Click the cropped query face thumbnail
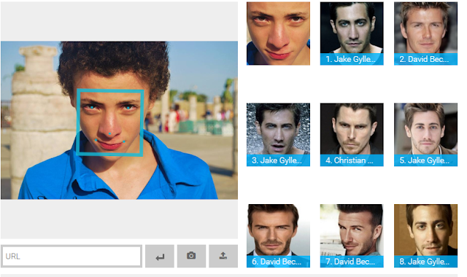Image resolution: width=467 pixels, height=277 pixels. click(278, 34)
